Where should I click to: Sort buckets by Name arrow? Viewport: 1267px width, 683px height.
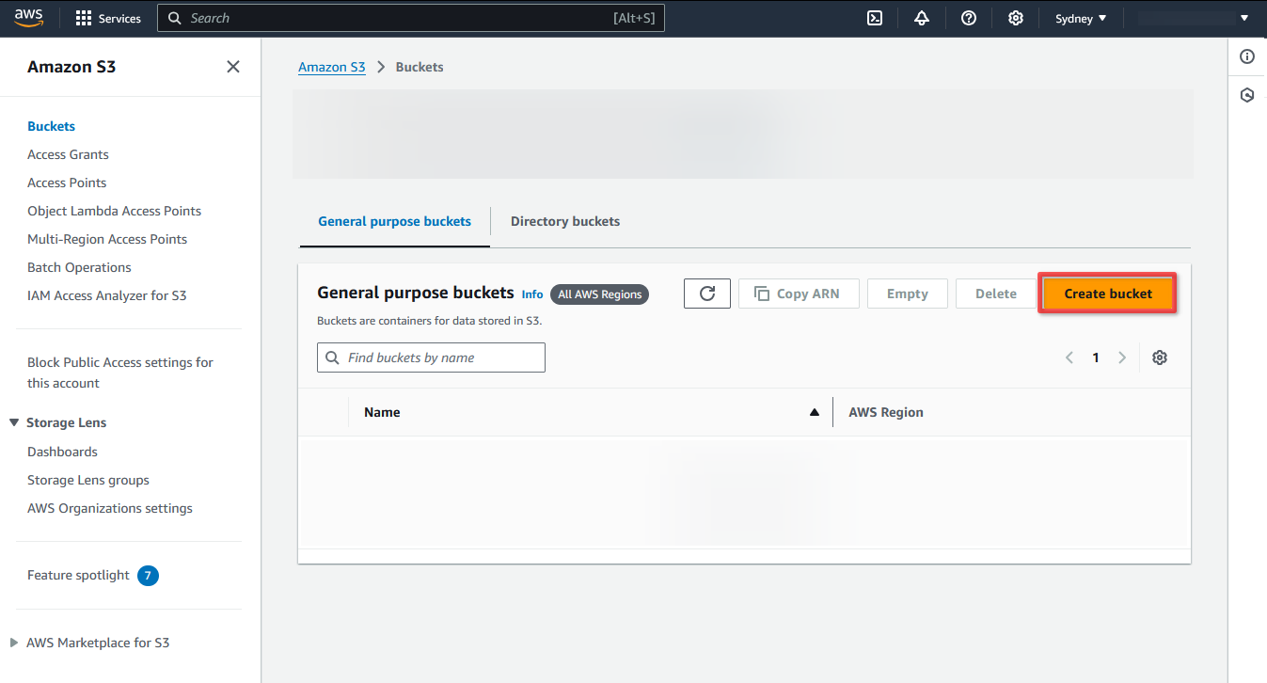tap(815, 412)
